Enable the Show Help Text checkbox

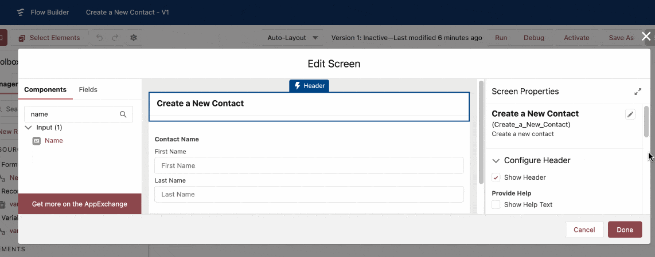(x=496, y=204)
